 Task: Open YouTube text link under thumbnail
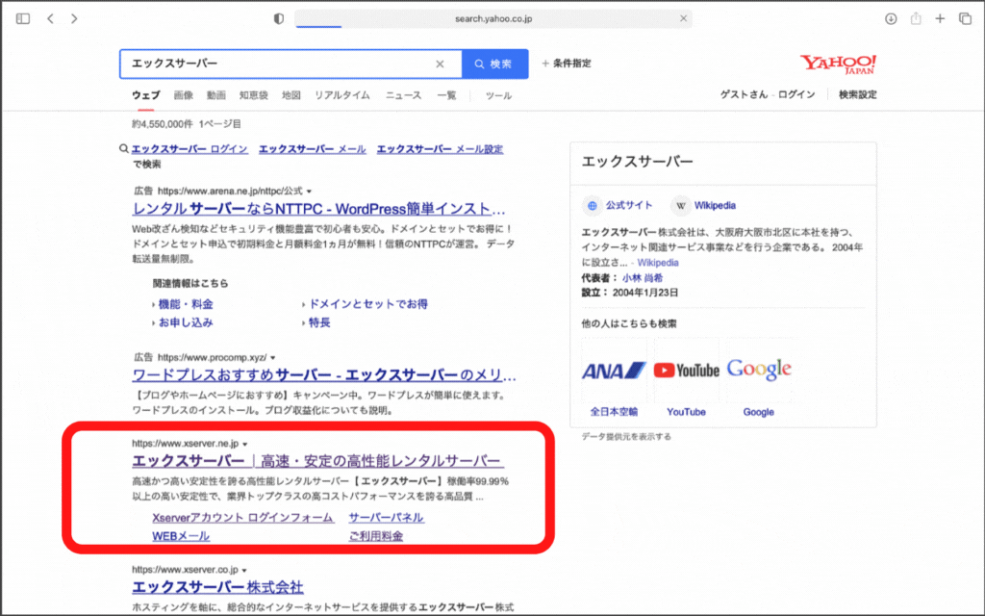tap(686, 412)
